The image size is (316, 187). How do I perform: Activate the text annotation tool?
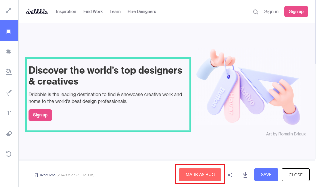[9, 113]
